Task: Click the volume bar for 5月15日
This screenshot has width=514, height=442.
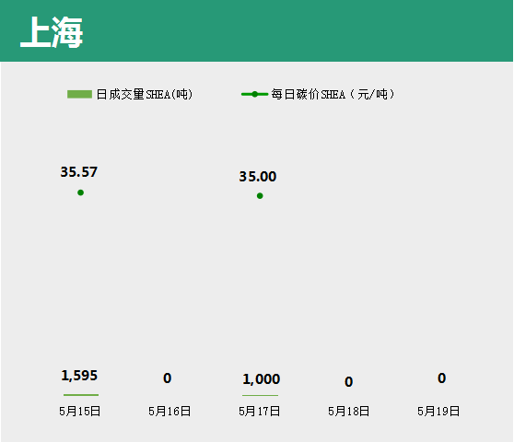Action: pyautogui.click(x=81, y=395)
